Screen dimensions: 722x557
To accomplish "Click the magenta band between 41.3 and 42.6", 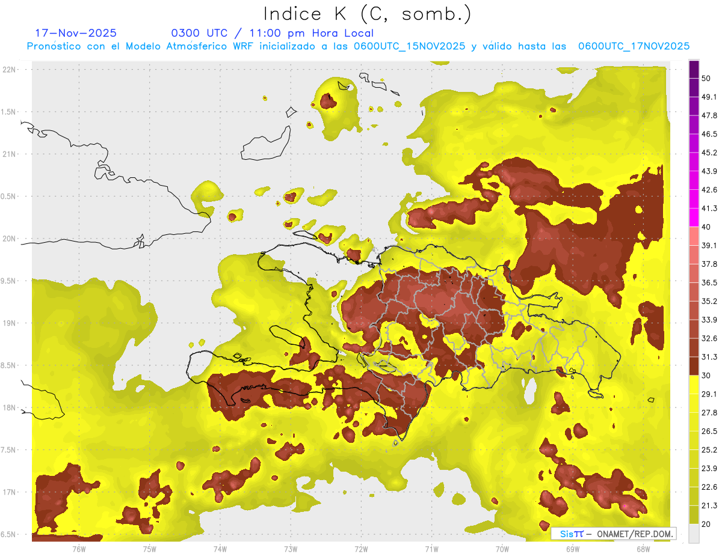I will point(694,199).
